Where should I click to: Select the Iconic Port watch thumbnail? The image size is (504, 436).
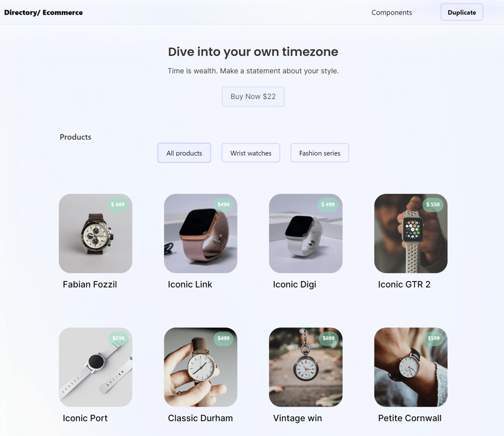tap(95, 367)
